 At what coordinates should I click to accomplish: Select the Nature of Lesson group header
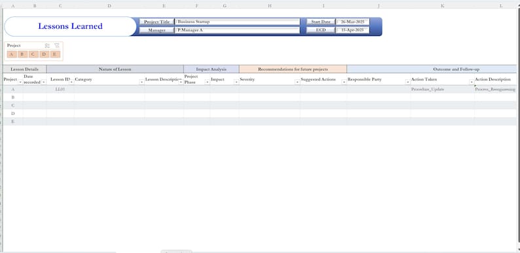pyautogui.click(x=115, y=69)
